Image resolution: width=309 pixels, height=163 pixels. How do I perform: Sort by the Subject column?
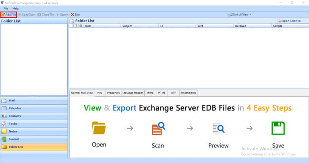(x=140, y=26)
